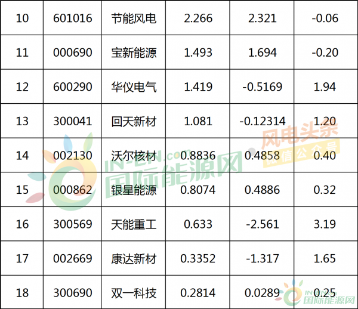The width and height of the screenshot is (358, 309).
Task: Select rank cell 13
Action: coord(22,120)
